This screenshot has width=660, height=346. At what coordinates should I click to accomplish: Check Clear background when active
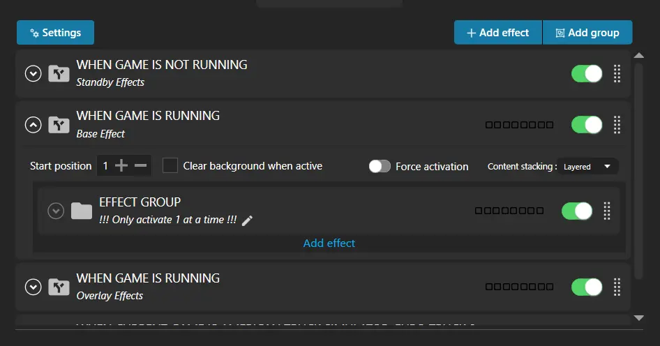click(170, 166)
